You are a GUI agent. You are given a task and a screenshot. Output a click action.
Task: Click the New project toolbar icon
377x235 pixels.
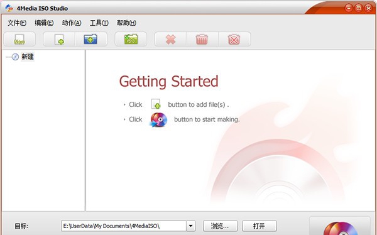point(19,39)
